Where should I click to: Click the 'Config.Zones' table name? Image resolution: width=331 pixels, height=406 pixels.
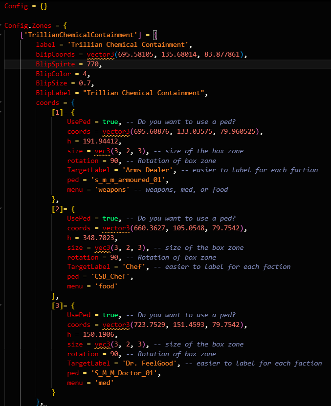28,25
